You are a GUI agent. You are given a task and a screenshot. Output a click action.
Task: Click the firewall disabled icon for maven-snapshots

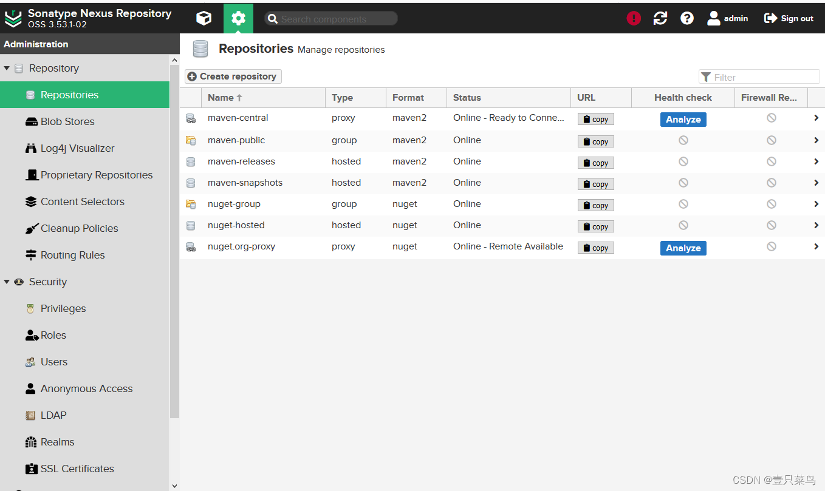pyautogui.click(x=772, y=183)
